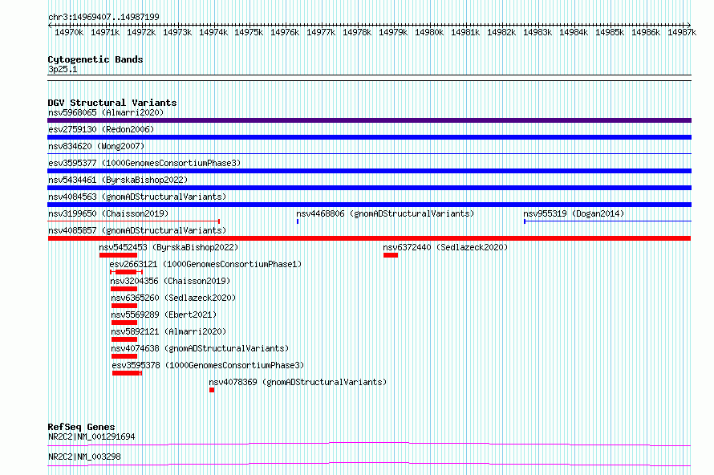Open nsv3204356 (Chaisson2019) label

(x=170, y=281)
